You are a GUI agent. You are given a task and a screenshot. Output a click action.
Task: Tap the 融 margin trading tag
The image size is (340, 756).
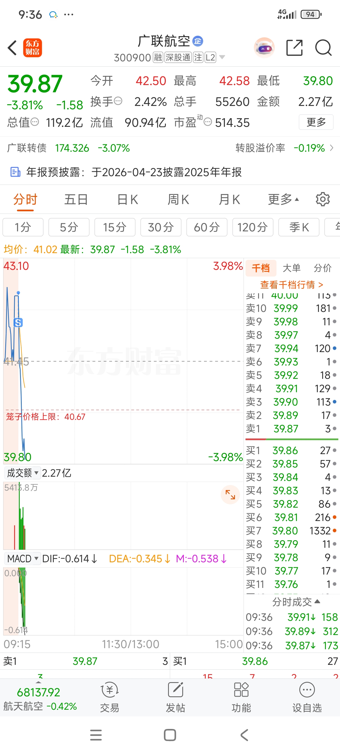tap(158, 57)
